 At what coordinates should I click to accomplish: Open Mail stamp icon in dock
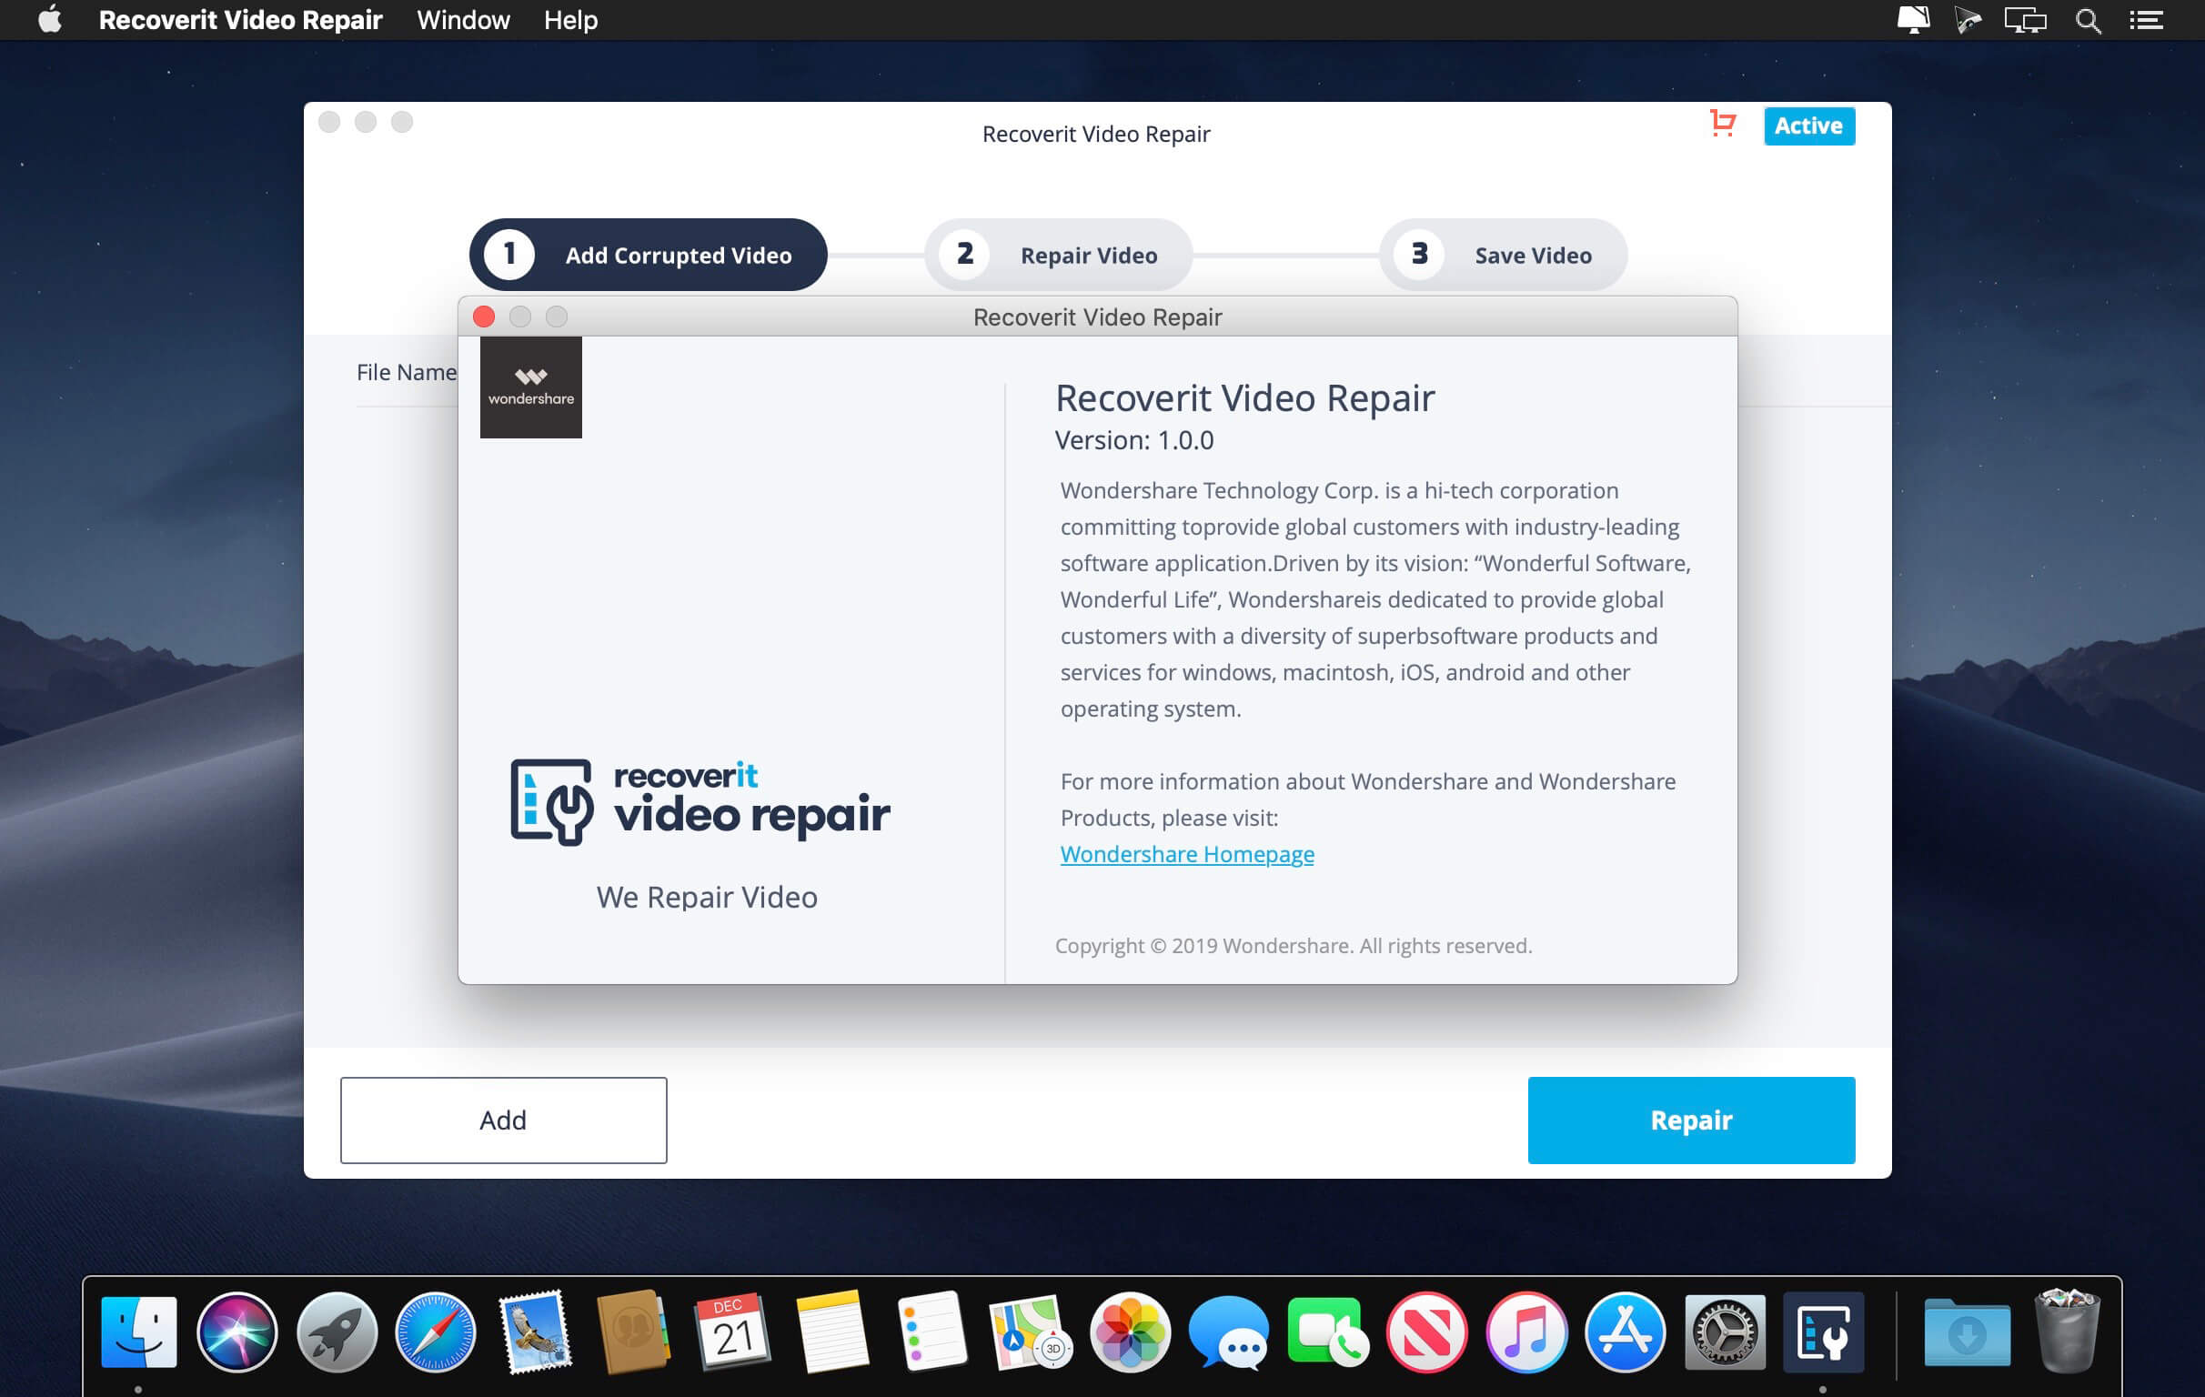coord(536,1332)
